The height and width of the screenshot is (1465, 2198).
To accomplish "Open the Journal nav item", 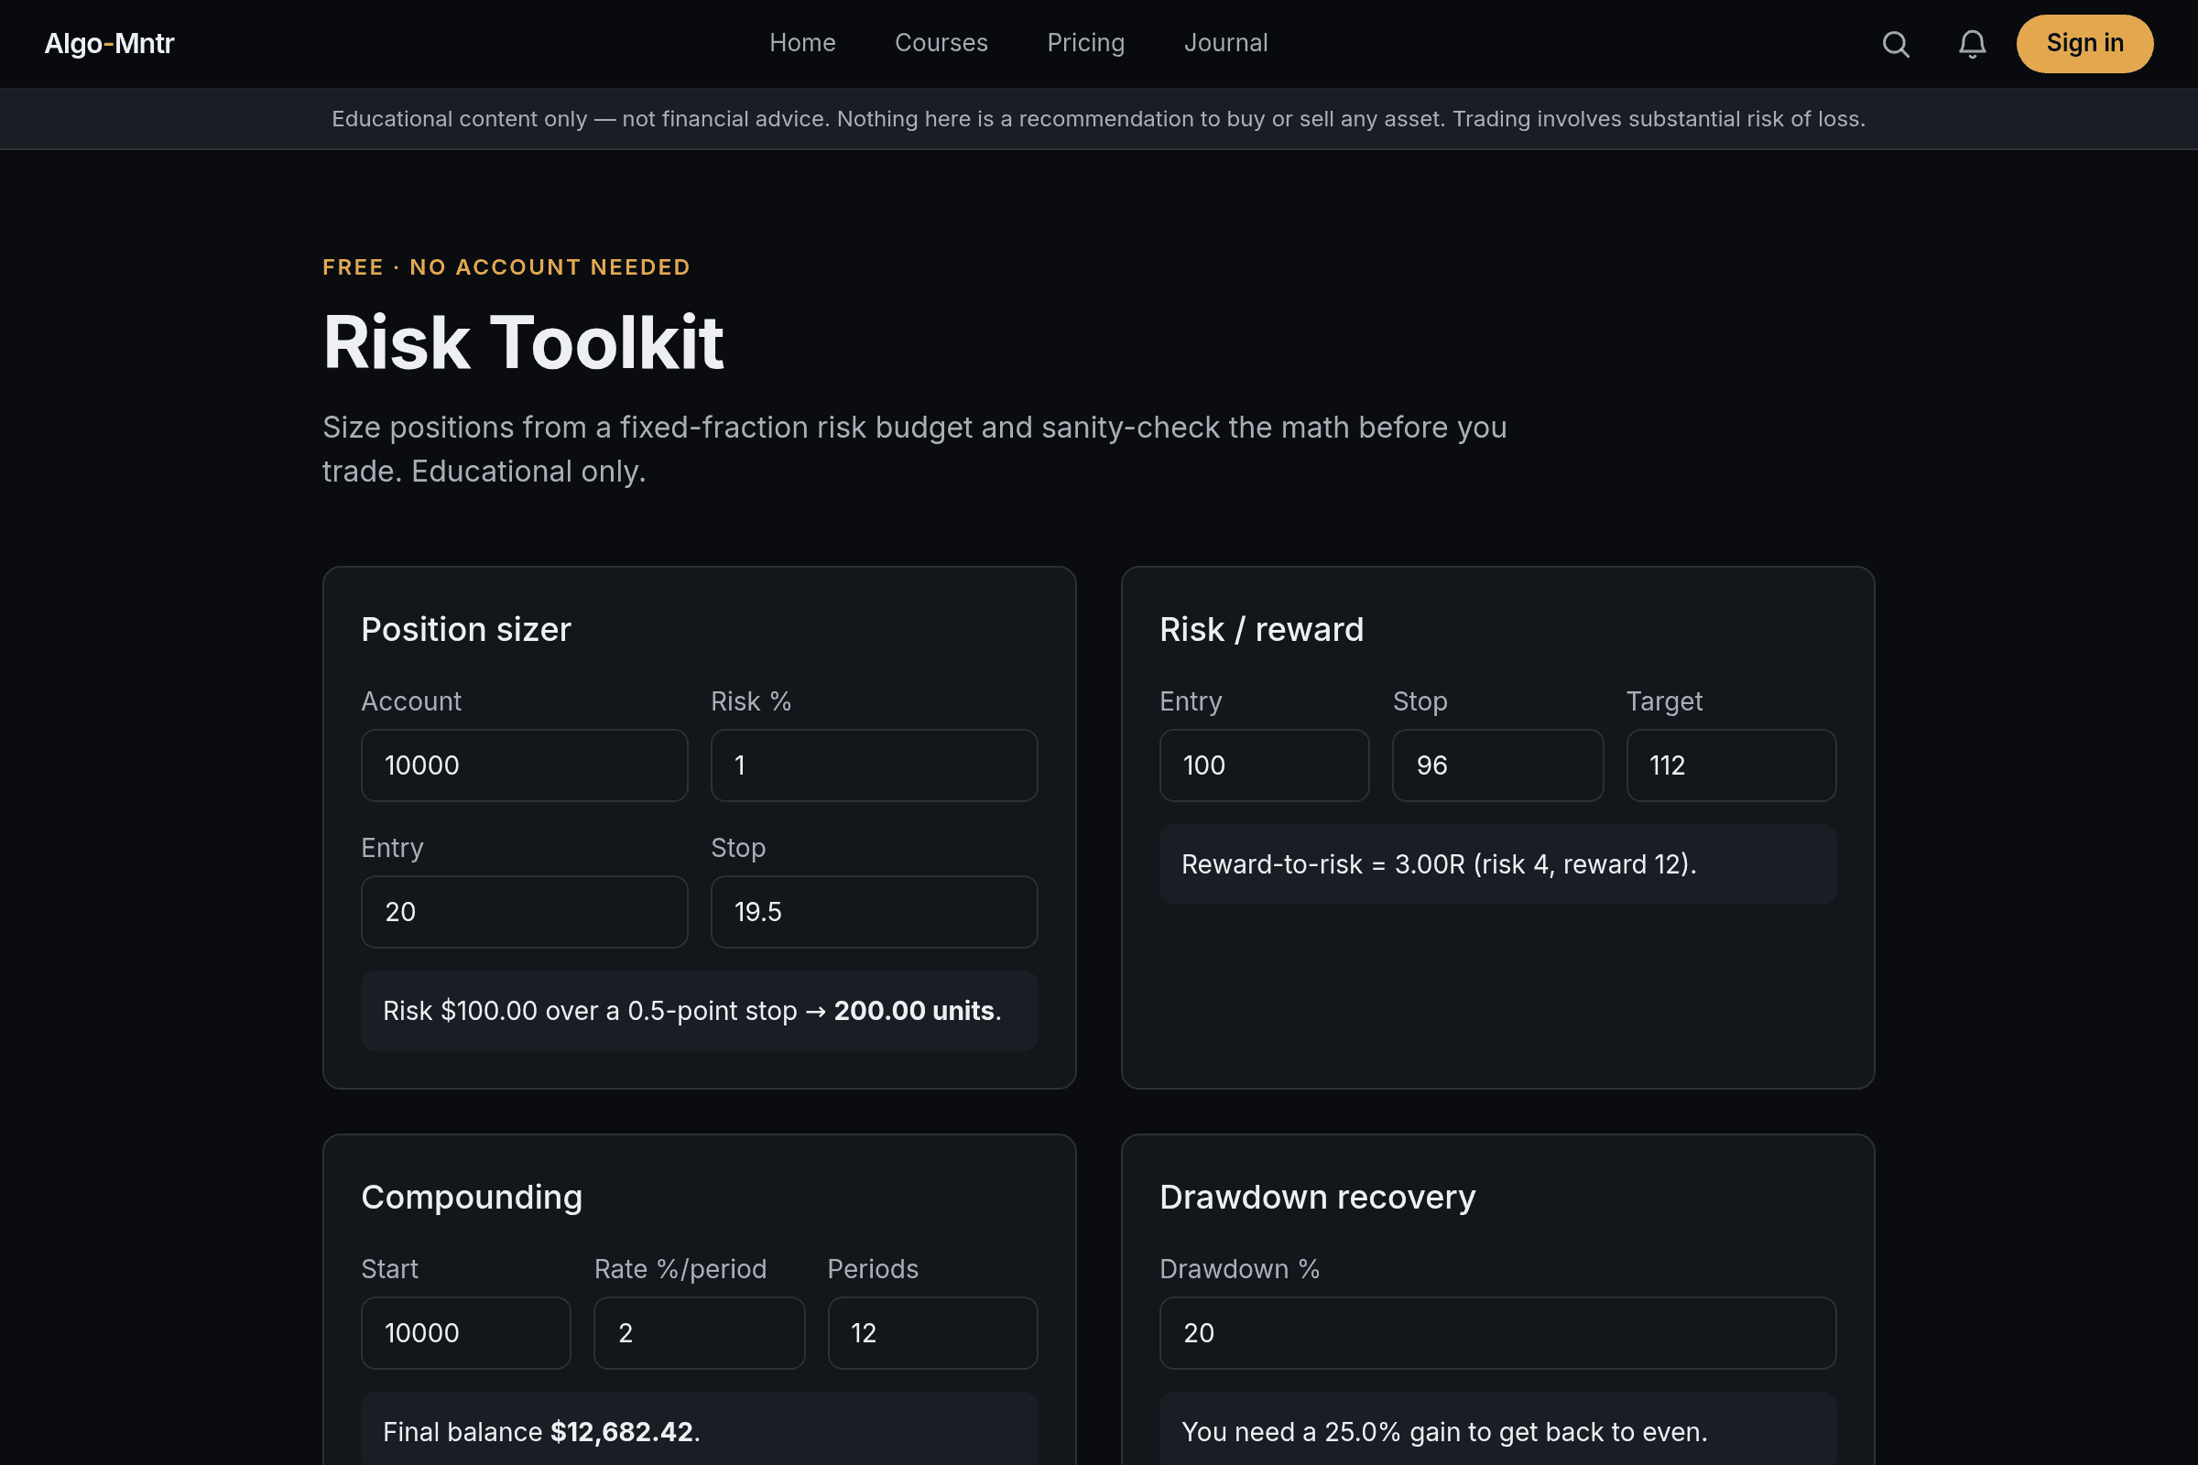I will click(x=1225, y=43).
